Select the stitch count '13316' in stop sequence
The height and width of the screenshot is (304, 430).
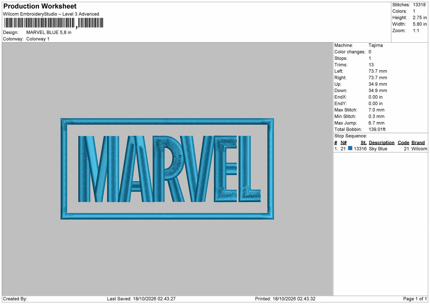pyautogui.click(x=360, y=148)
